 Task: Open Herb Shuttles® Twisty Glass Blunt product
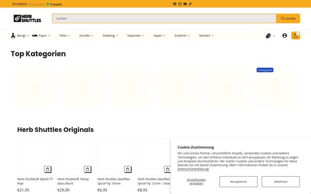tap(73, 181)
